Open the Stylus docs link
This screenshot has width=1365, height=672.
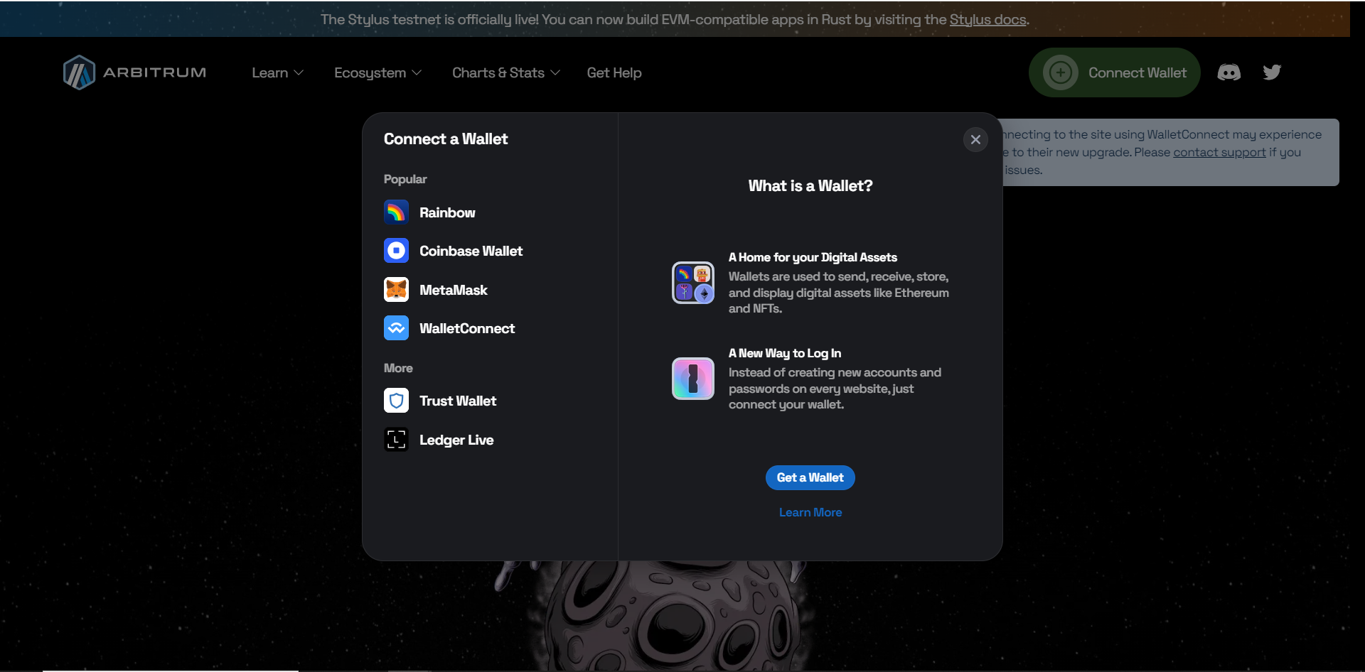coord(987,20)
